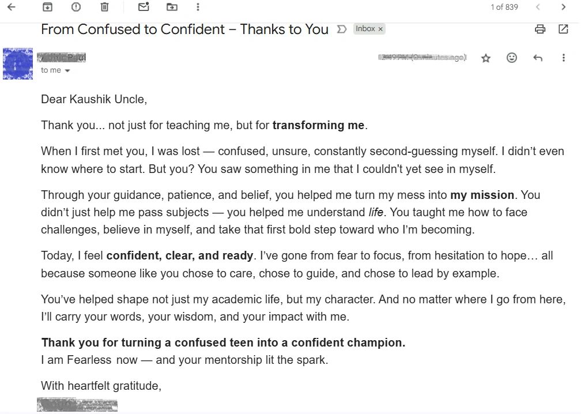Go to the older conversation

click(x=563, y=7)
